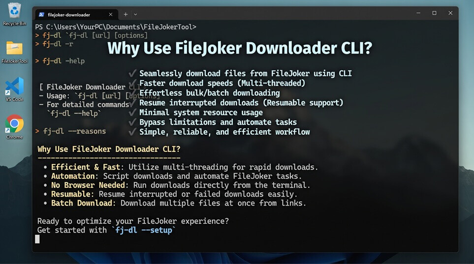Click the yellow 'Why Use FileJoker Downloader CLI?' heading
Screen dimensions: 474x264
coord(109,149)
